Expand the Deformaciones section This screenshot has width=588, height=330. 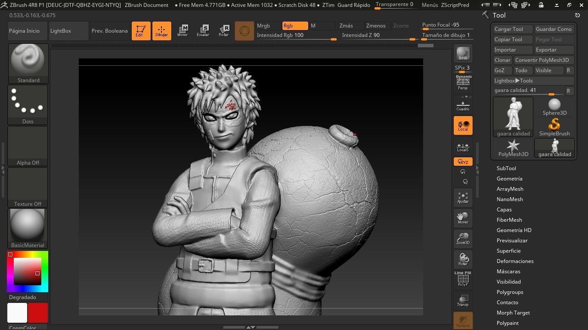tap(515, 261)
